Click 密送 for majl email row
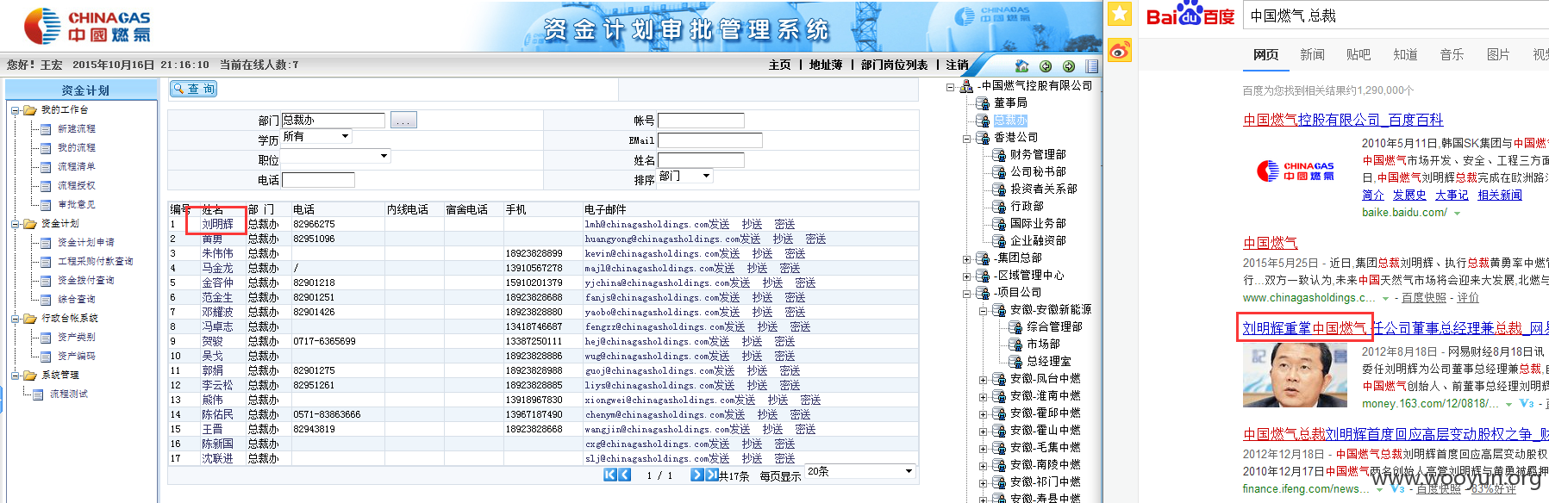The image size is (1549, 503). [790, 268]
